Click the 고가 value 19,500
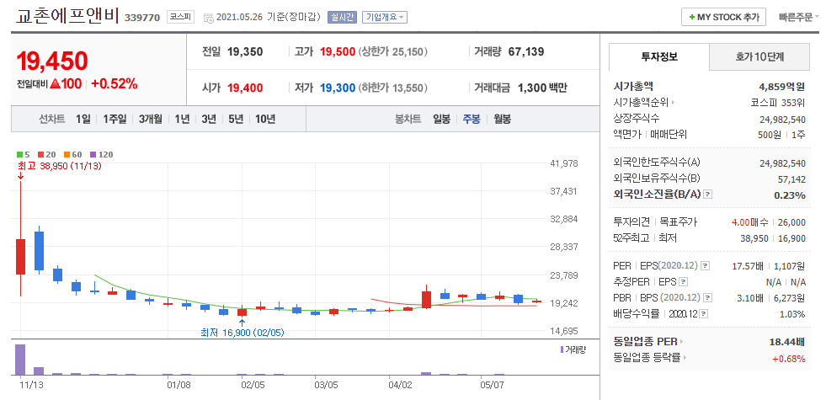 (x=337, y=52)
